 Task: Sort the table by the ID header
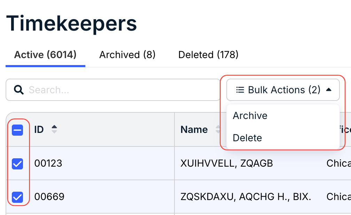click(x=39, y=129)
